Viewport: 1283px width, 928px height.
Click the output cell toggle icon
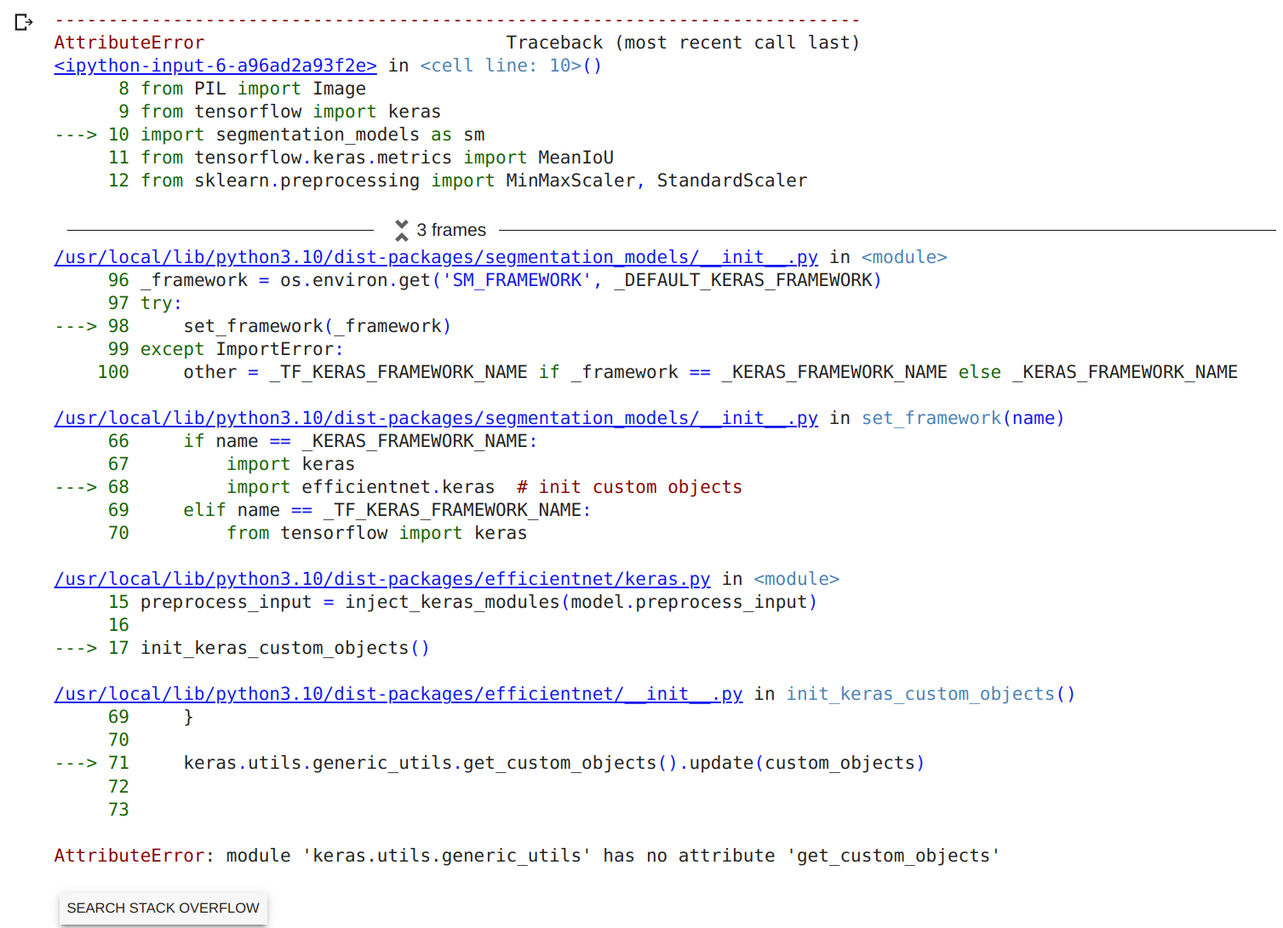coord(24,22)
